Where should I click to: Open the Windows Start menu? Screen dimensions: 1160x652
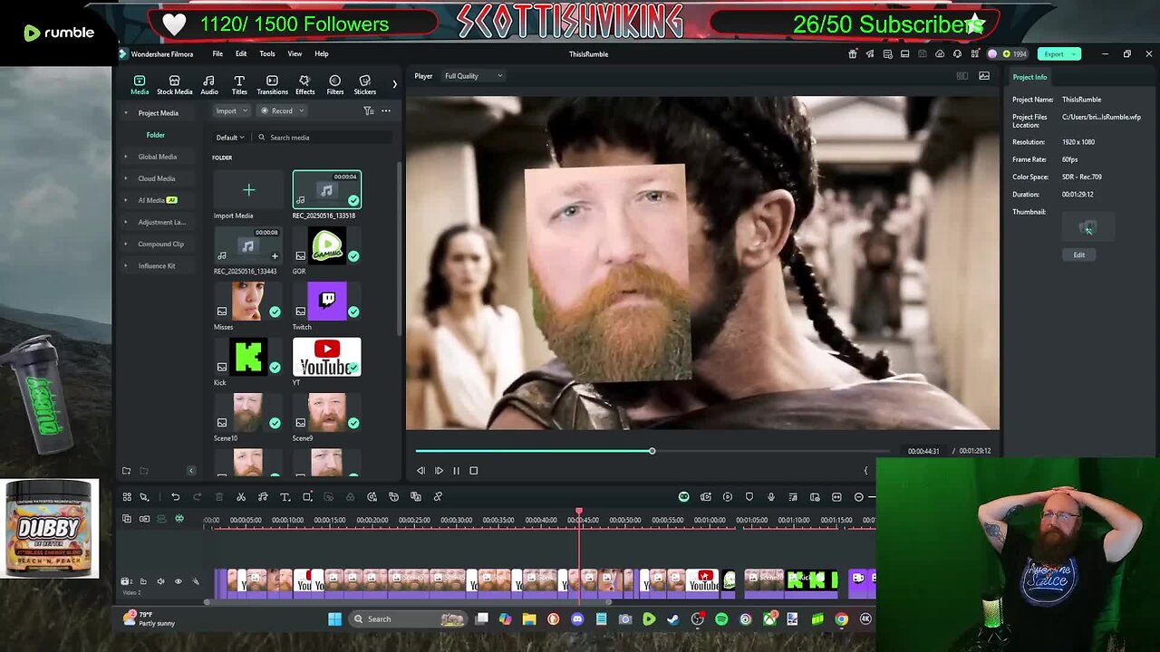pyautogui.click(x=334, y=619)
